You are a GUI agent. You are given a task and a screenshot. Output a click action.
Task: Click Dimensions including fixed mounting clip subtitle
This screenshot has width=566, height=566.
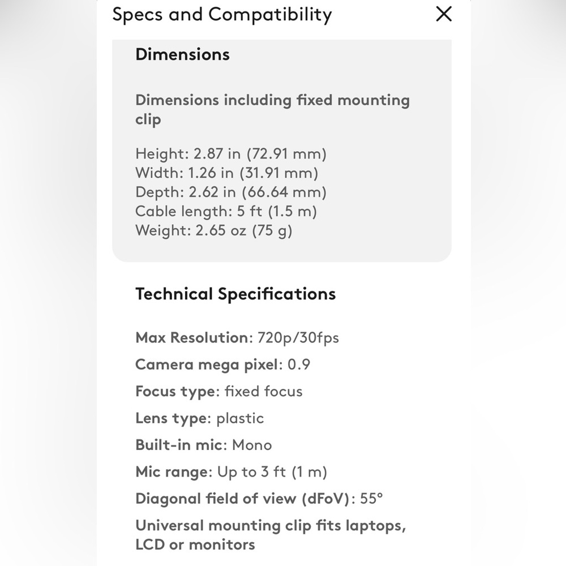pyautogui.click(x=273, y=110)
